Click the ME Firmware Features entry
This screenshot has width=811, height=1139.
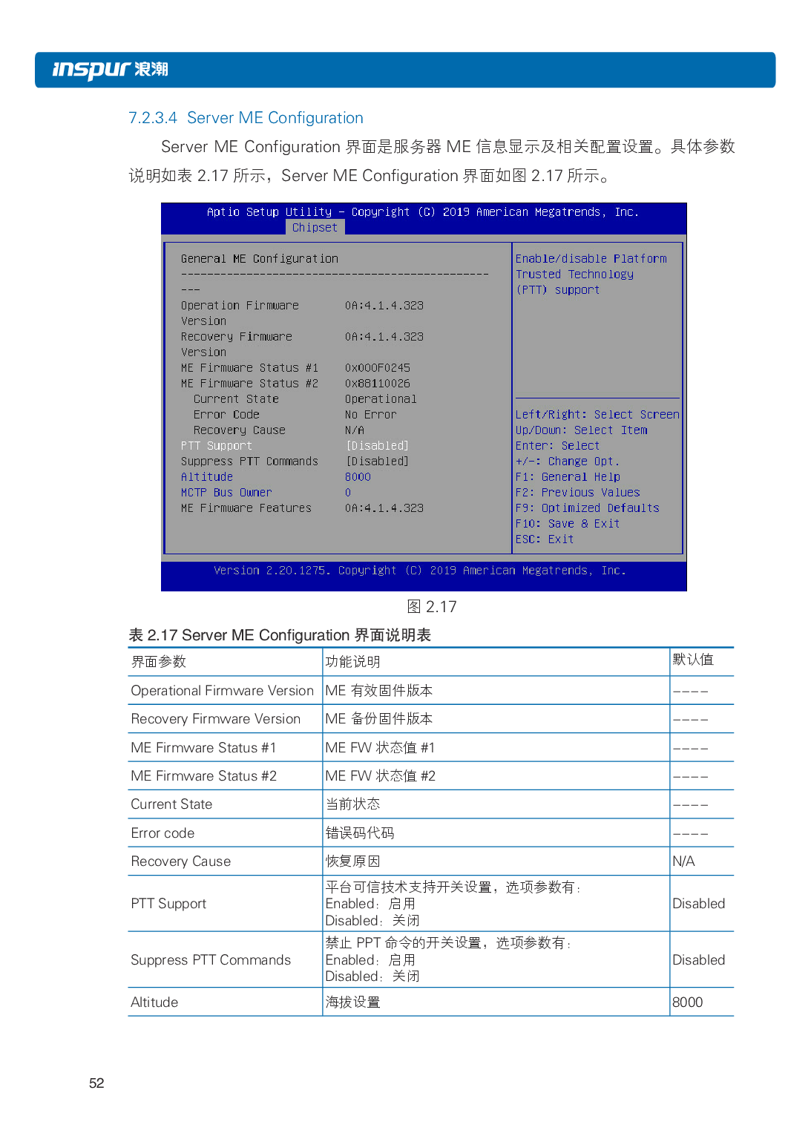coord(246,508)
